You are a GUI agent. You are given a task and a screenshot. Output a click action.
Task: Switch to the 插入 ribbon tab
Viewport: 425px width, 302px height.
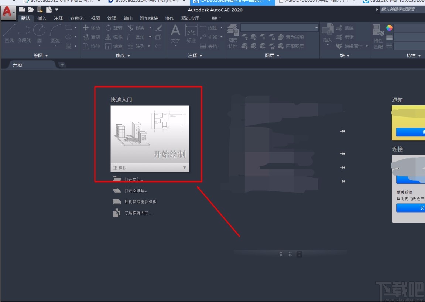click(x=41, y=18)
